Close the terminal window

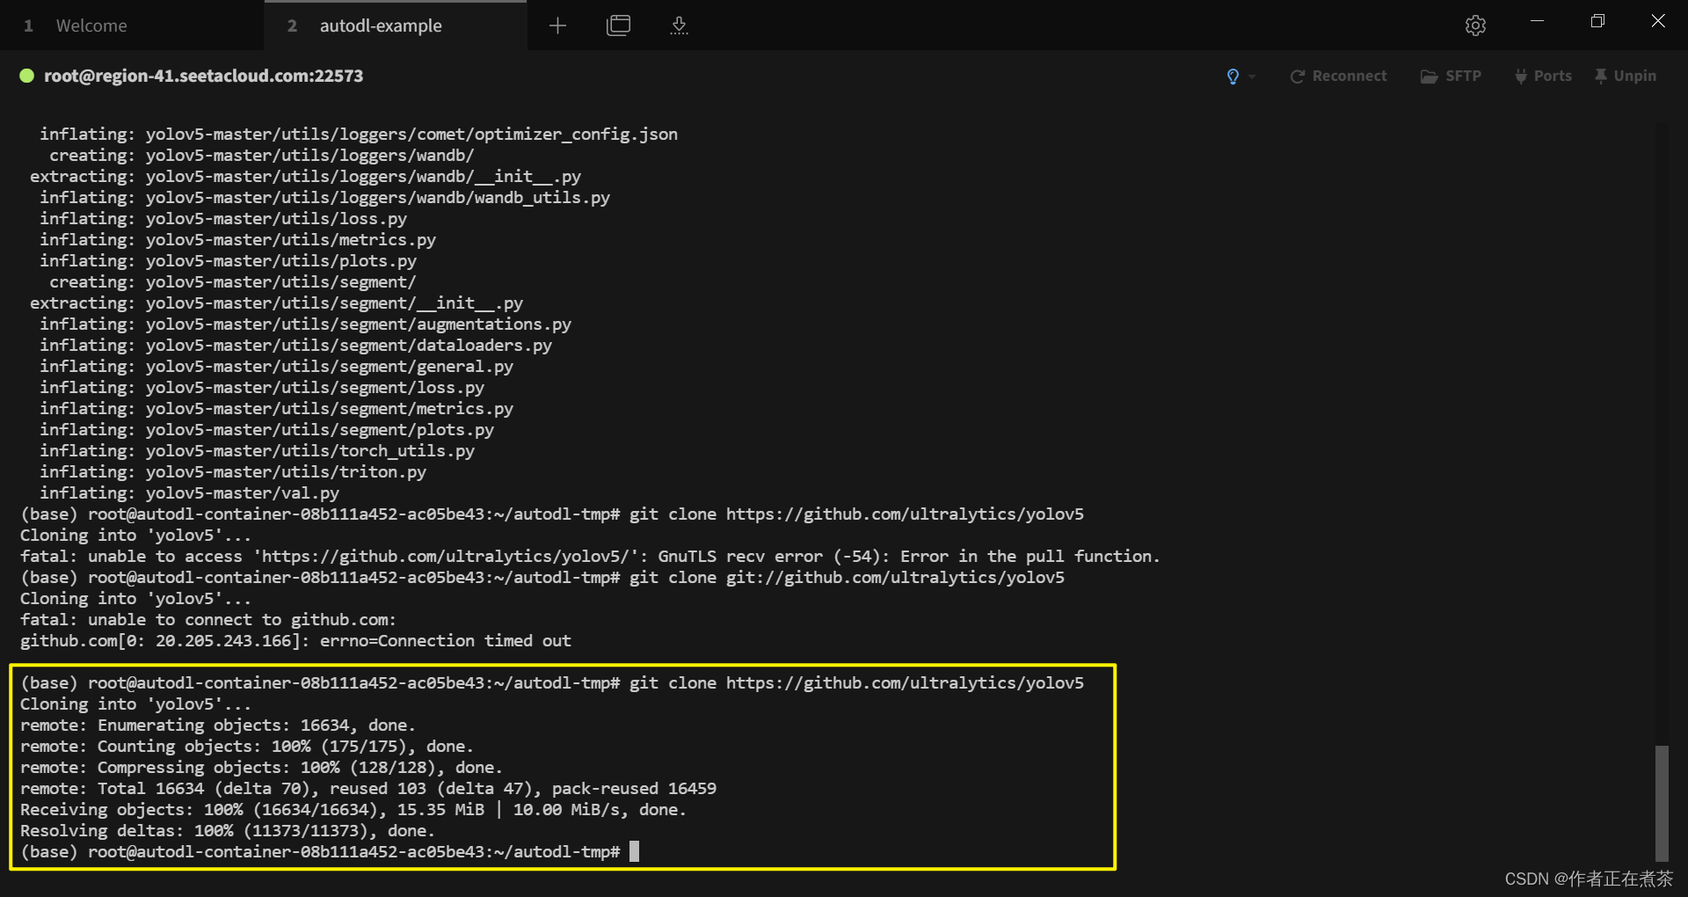pyautogui.click(x=1658, y=21)
